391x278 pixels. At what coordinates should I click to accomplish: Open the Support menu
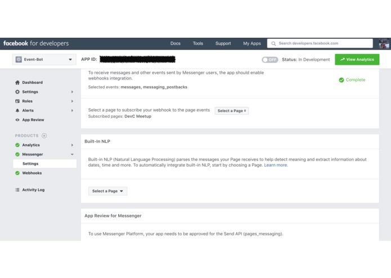(223, 43)
